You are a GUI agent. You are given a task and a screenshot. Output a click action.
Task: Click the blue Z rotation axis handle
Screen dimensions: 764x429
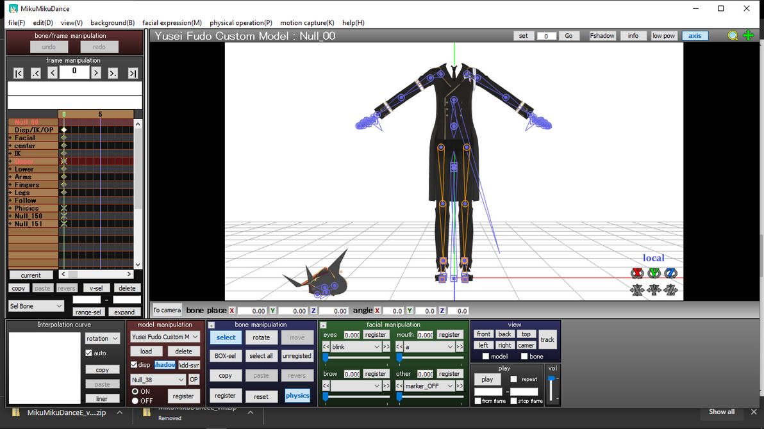[x=670, y=273]
